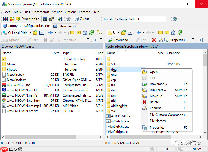Click the remote Properties button
Viewport: 208px width, 152px height.
click(175, 40)
